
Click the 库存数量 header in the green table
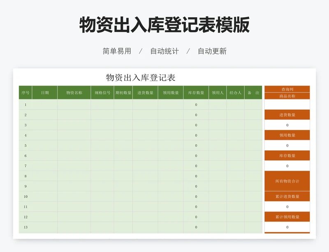196,93
